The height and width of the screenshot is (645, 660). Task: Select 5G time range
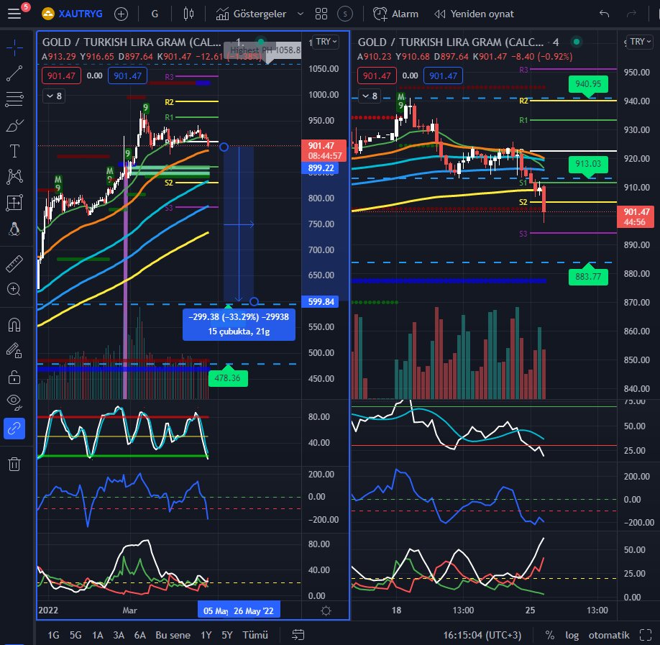coord(75,635)
